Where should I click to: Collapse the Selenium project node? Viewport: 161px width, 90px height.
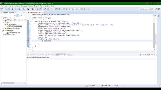pos(2,18)
